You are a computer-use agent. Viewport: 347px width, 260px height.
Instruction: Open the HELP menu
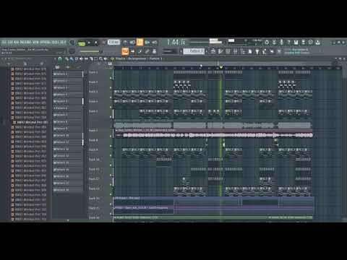coord(63,43)
